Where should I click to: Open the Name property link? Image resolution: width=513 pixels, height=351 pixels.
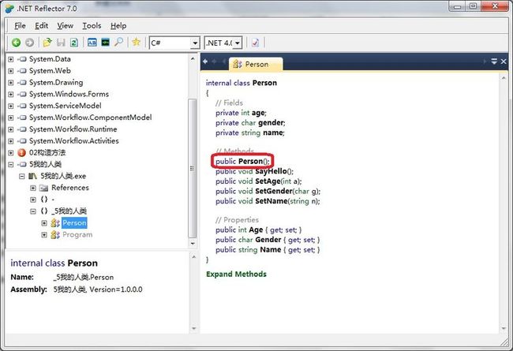(271, 249)
